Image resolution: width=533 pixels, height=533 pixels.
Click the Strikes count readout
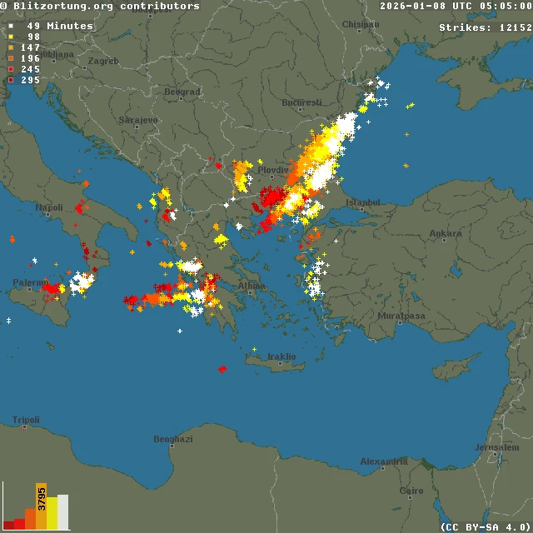coord(485,27)
